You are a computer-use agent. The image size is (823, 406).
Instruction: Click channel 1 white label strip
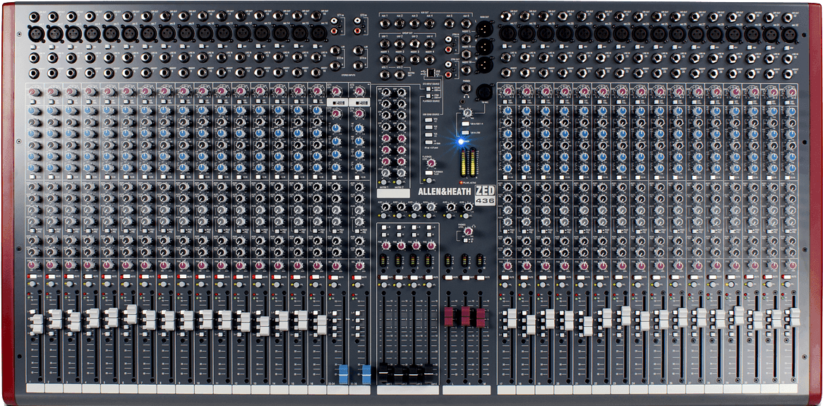click(x=35, y=388)
